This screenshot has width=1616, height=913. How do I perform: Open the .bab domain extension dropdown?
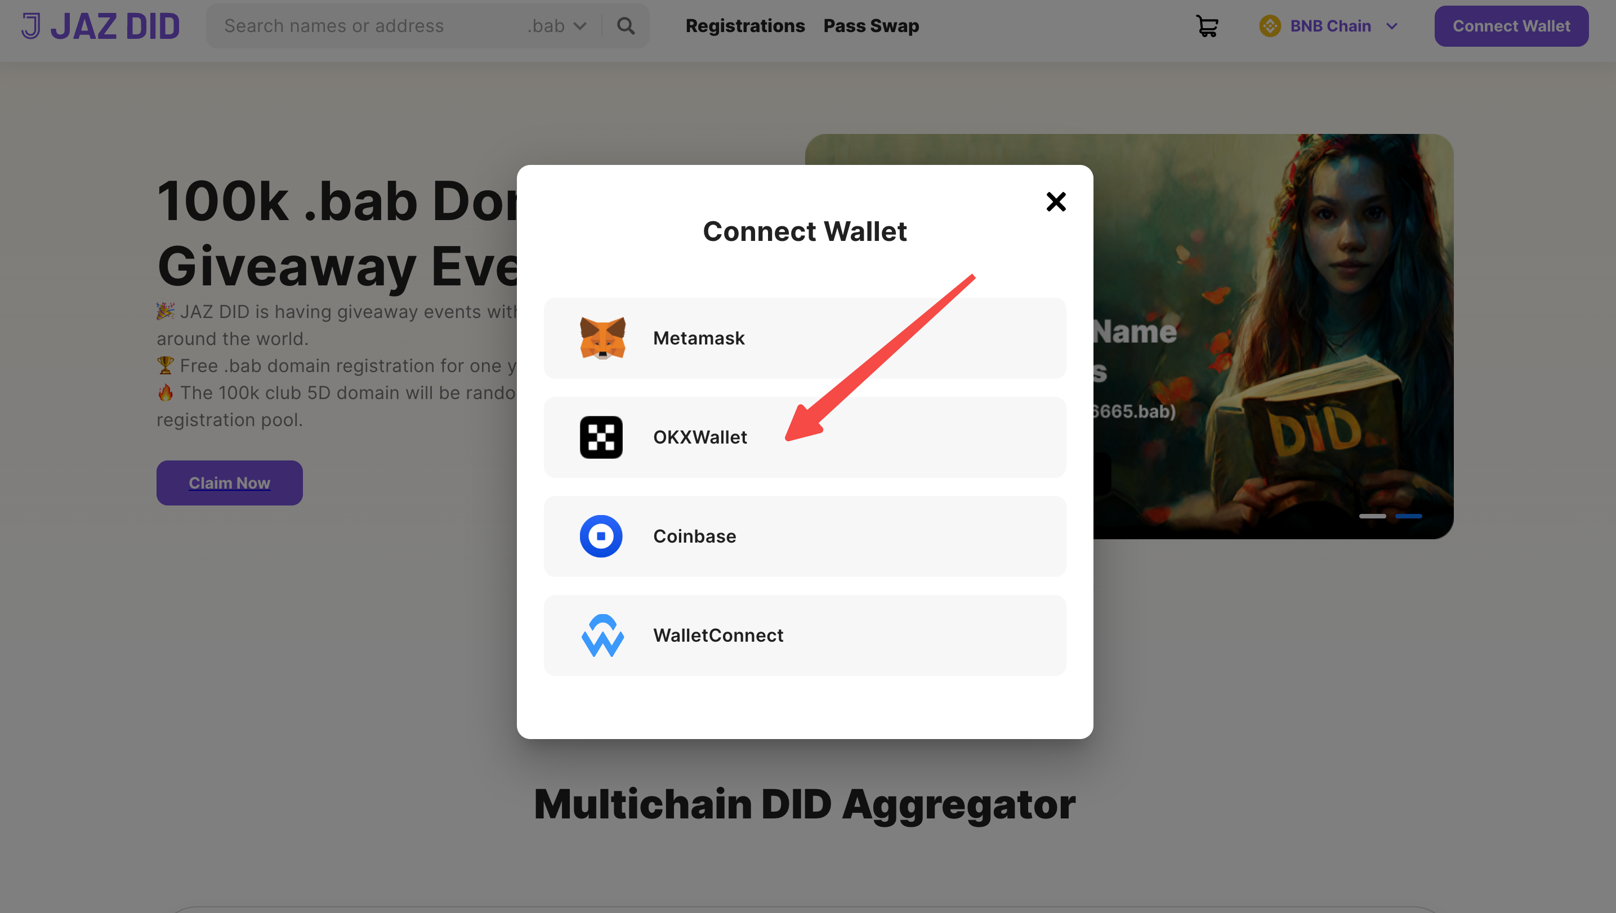pos(555,26)
